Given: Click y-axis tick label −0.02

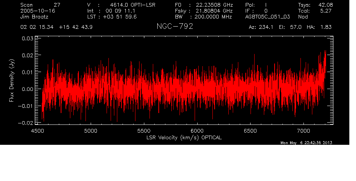Looking at the screenshot, I should click(26, 123).
